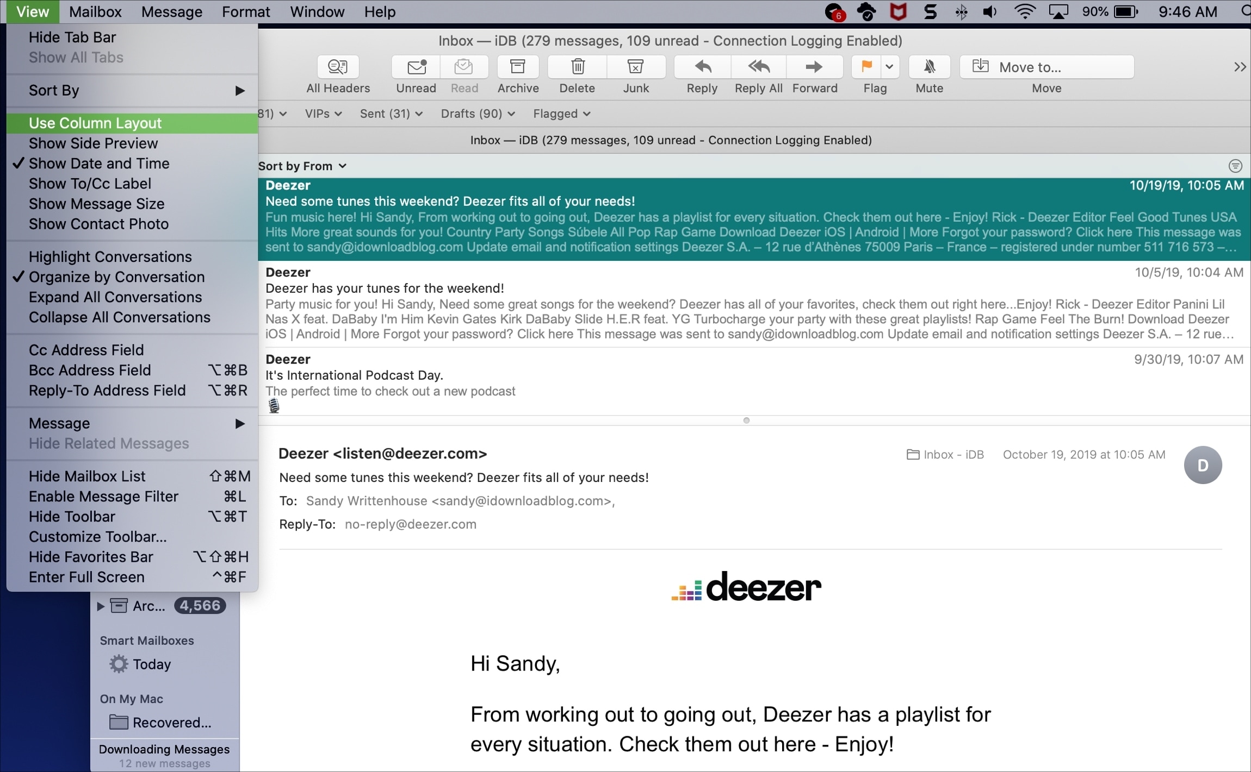Viewport: 1251px width, 772px height.
Task: Open the Window menu
Action: point(317,11)
